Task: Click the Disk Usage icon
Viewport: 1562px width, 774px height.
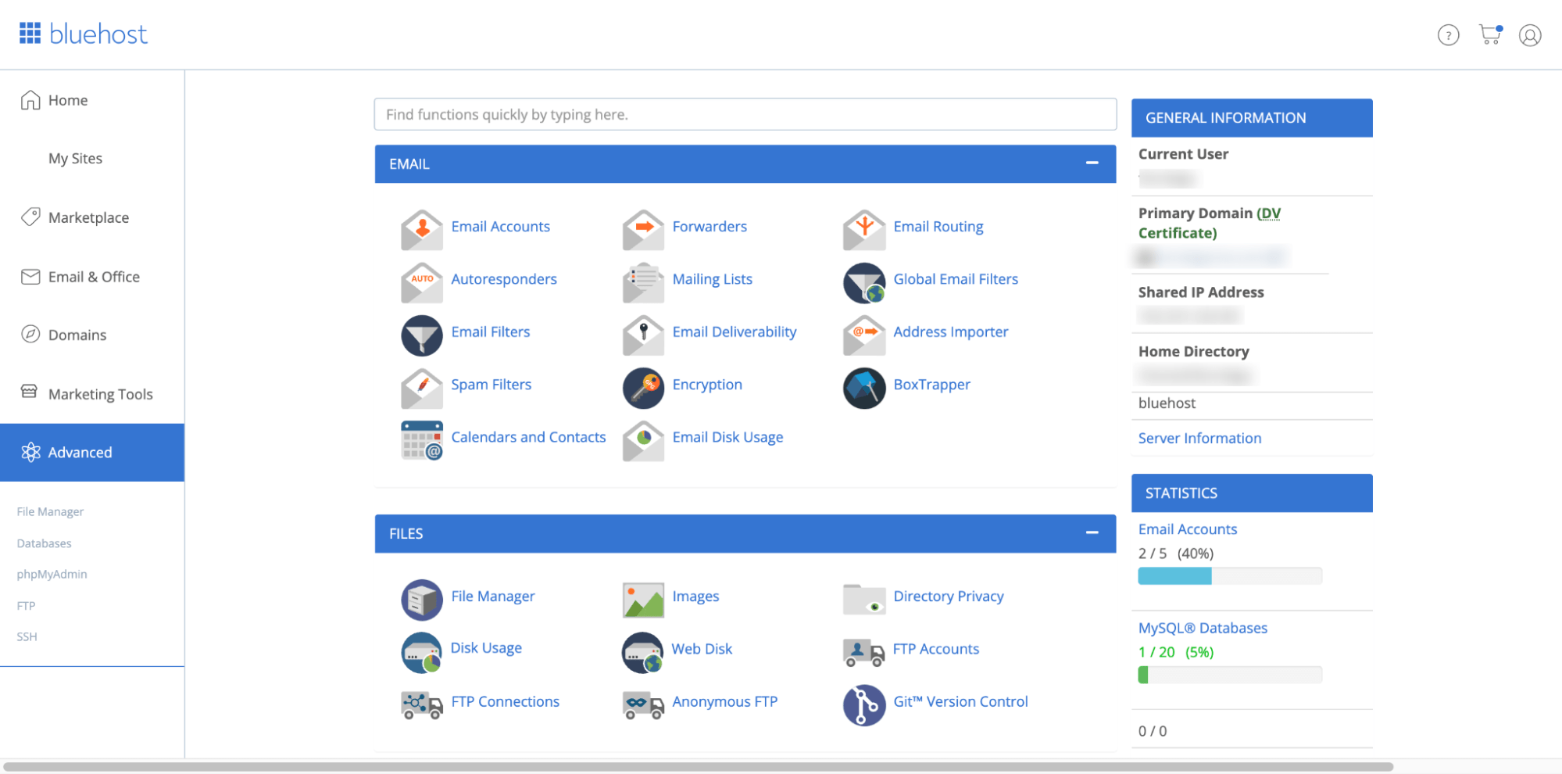Action: 422,652
